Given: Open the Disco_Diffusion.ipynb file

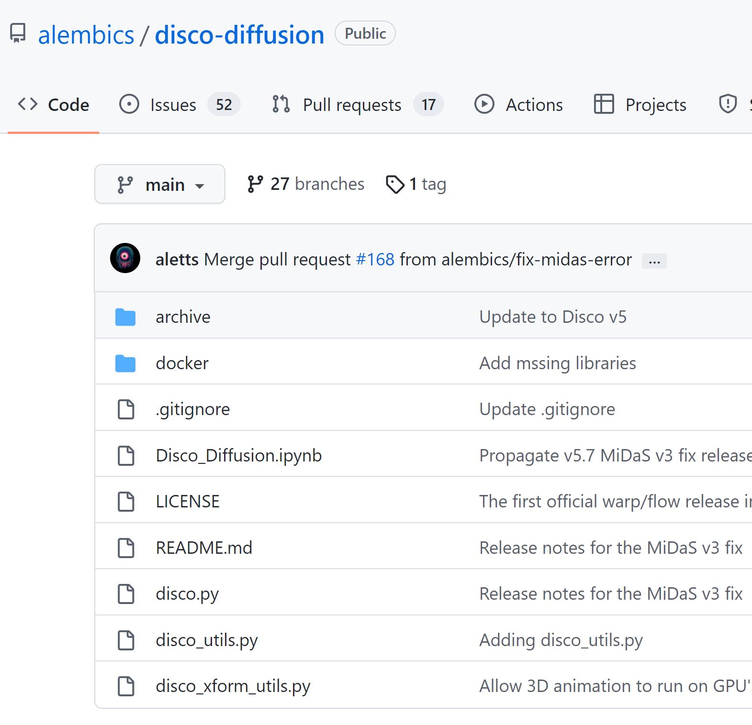Looking at the screenshot, I should click(238, 456).
